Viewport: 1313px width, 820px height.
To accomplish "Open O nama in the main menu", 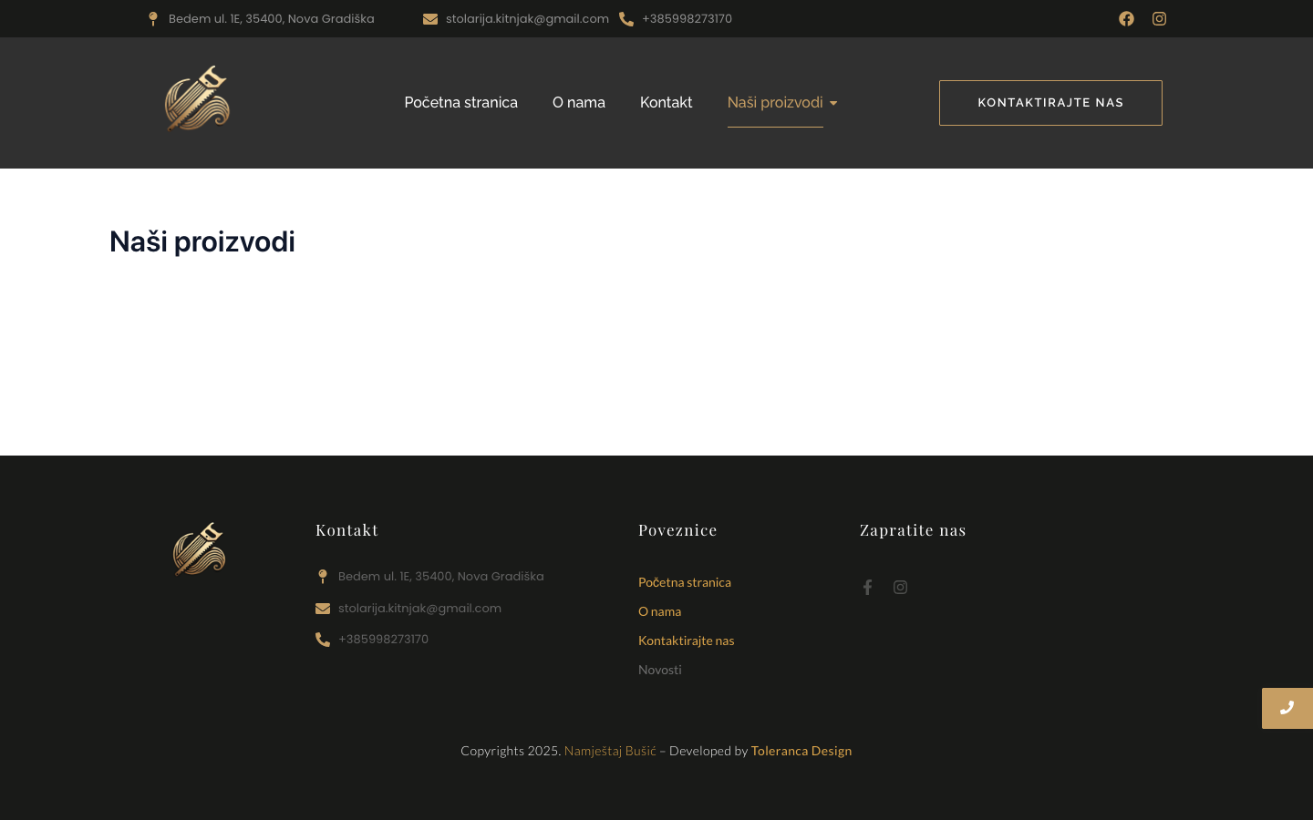I will pyautogui.click(x=578, y=103).
